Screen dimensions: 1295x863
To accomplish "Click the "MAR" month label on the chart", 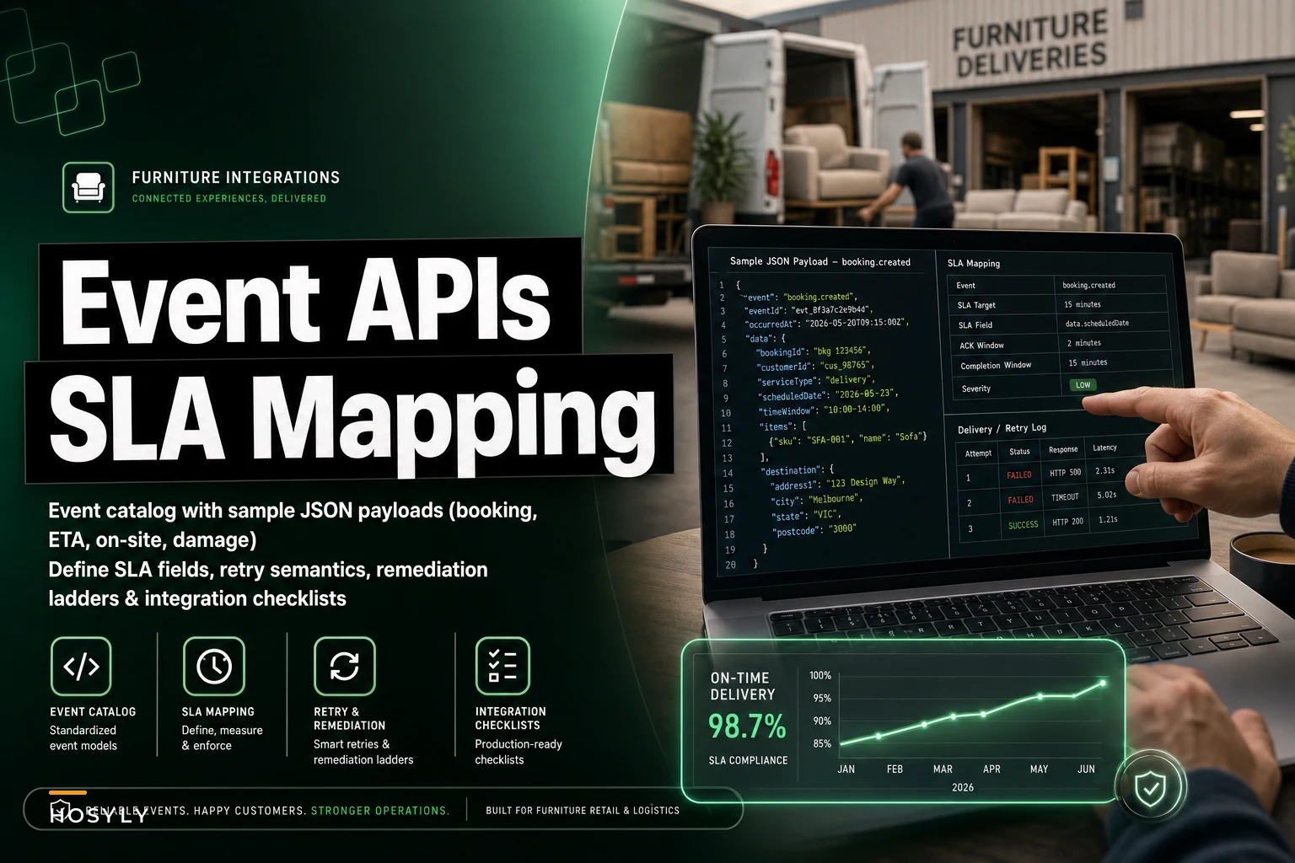I will tap(943, 769).
